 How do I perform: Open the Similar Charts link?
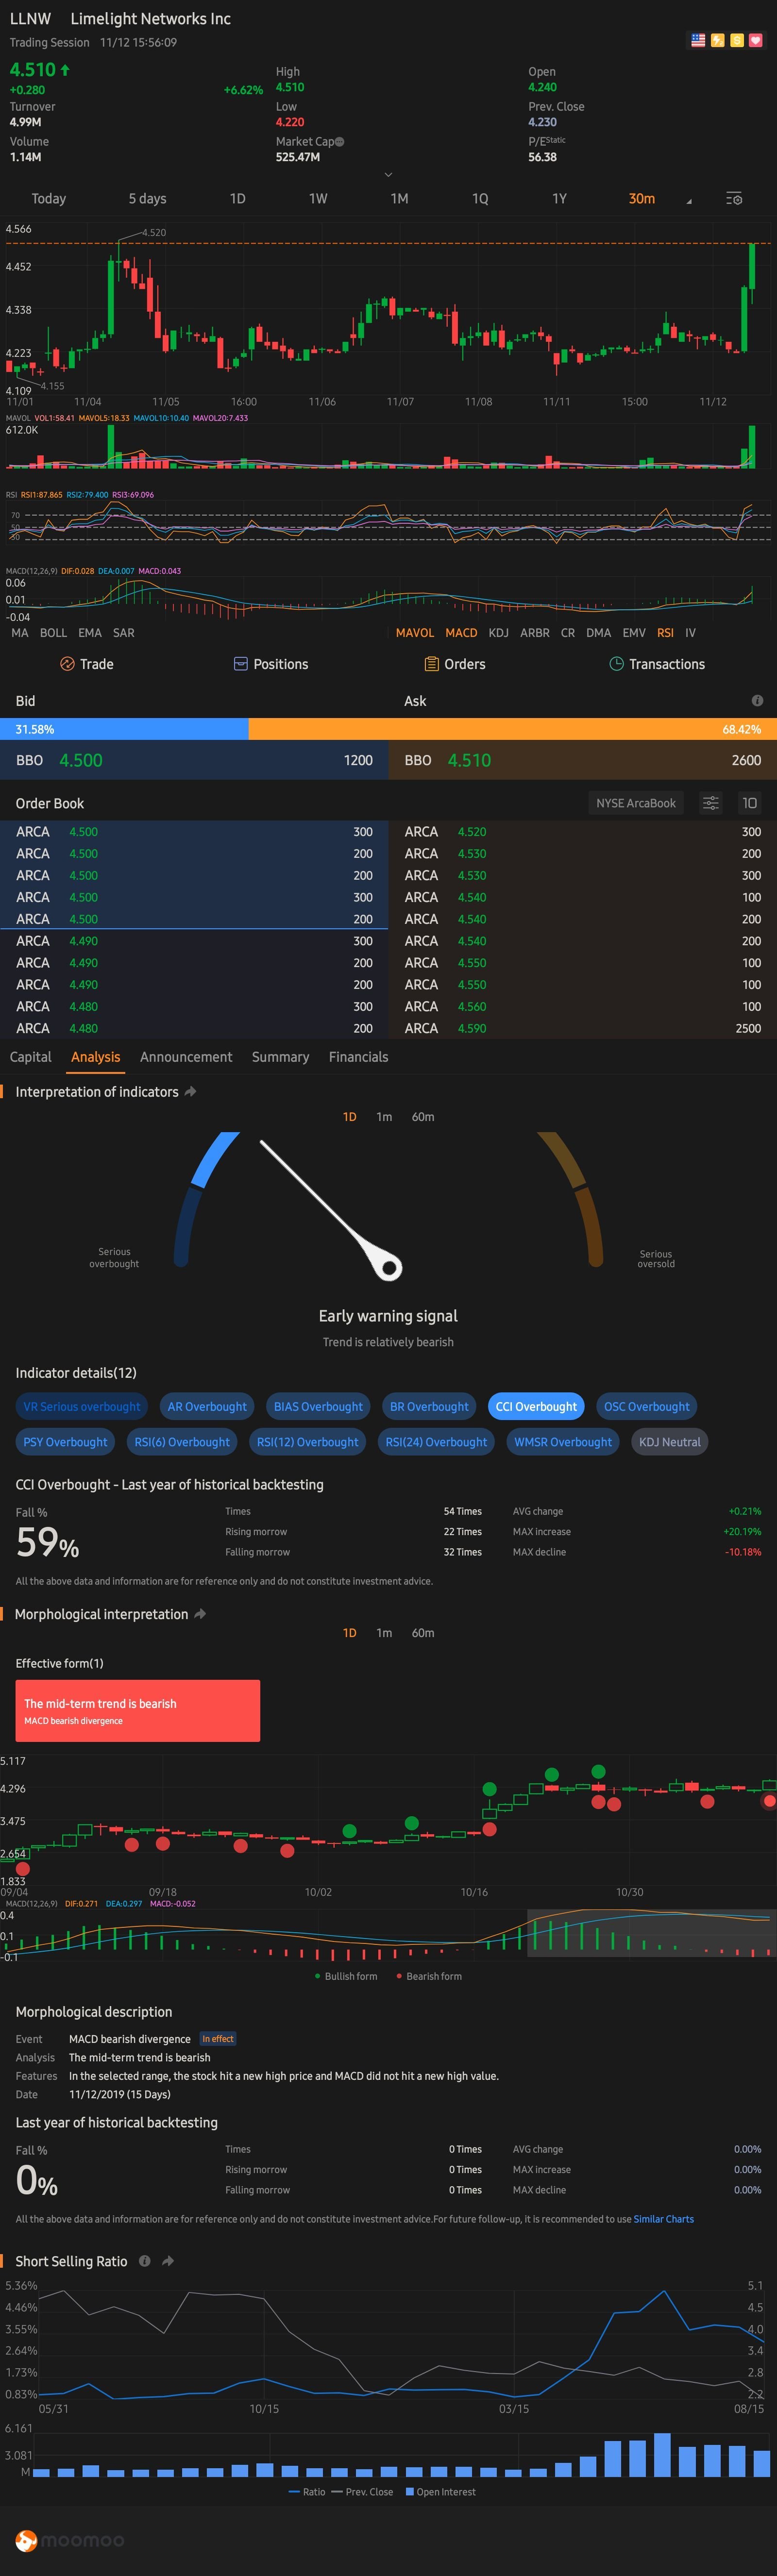coord(663,2219)
